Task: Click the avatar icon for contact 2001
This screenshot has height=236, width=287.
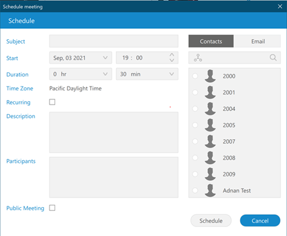Action: click(210, 92)
